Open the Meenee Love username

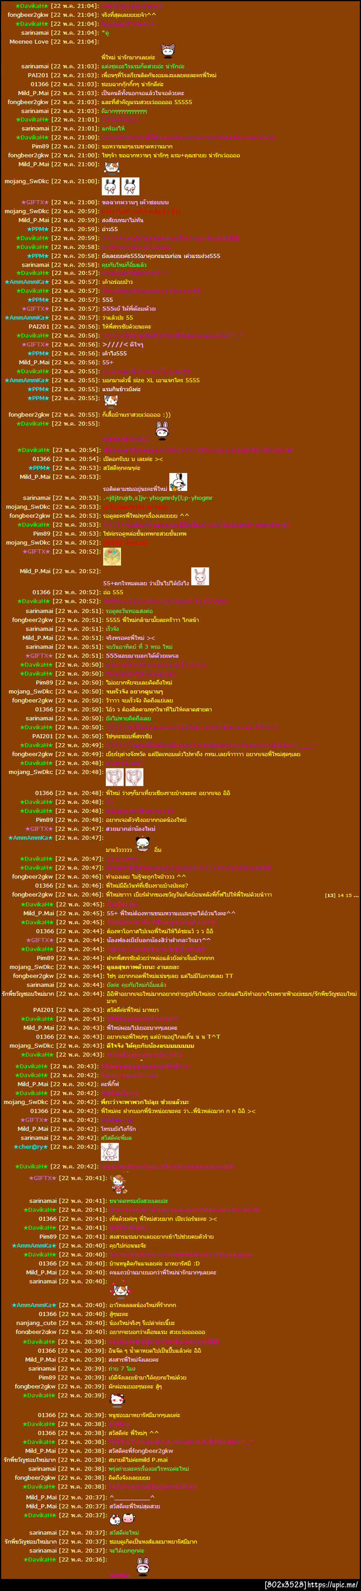coord(29,42)
